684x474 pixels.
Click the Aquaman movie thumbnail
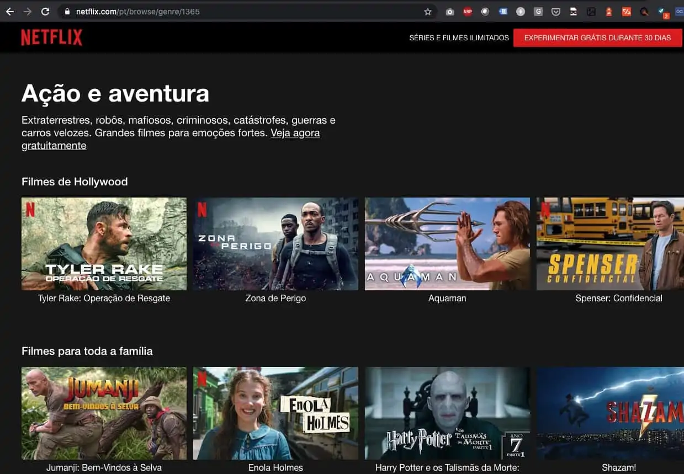pos(447,243)
